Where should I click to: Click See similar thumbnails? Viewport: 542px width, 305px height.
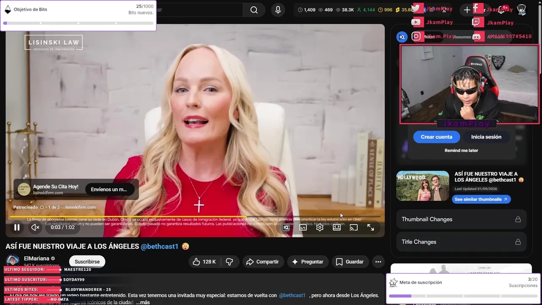[481, 199]
